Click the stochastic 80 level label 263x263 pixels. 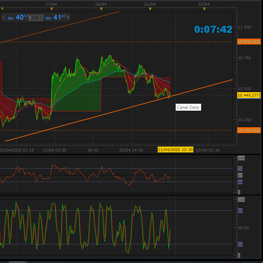[240, 211]
